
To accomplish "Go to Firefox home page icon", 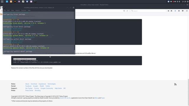I will 179,11.
